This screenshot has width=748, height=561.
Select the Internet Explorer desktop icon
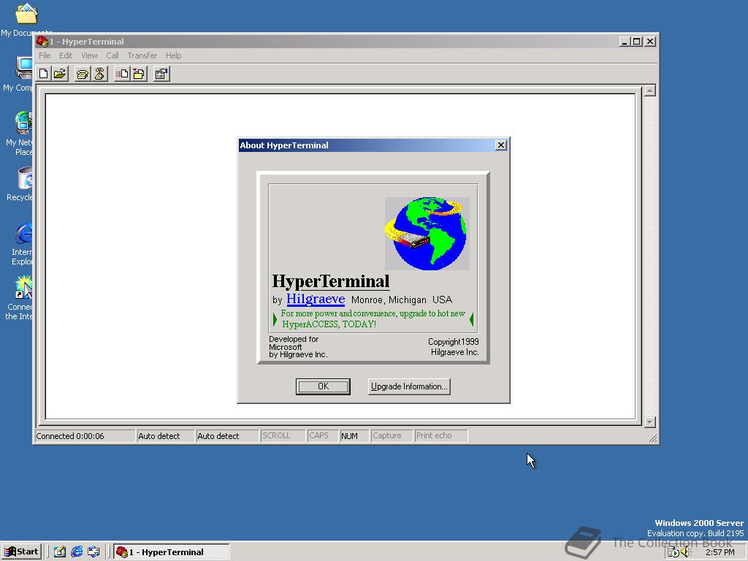click(21, 243)
